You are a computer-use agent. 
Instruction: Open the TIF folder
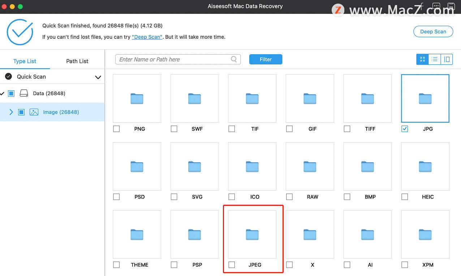[252, 98]
